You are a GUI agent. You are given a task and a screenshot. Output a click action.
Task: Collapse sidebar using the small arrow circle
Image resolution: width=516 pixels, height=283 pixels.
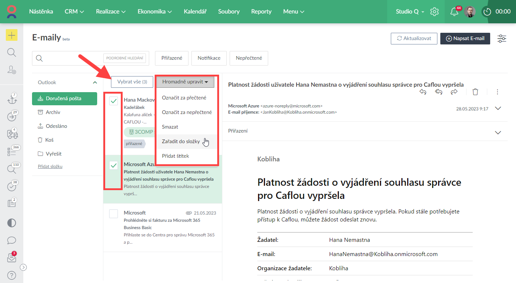(x=23, y=267)
